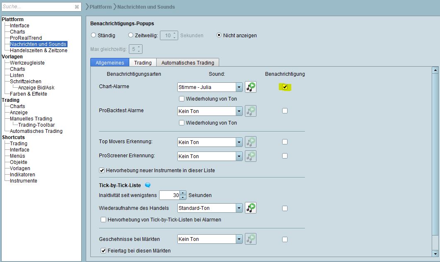Click the Inaktivität seconds input field
This screenshot has height=262, width=440.
click(169, 195)
